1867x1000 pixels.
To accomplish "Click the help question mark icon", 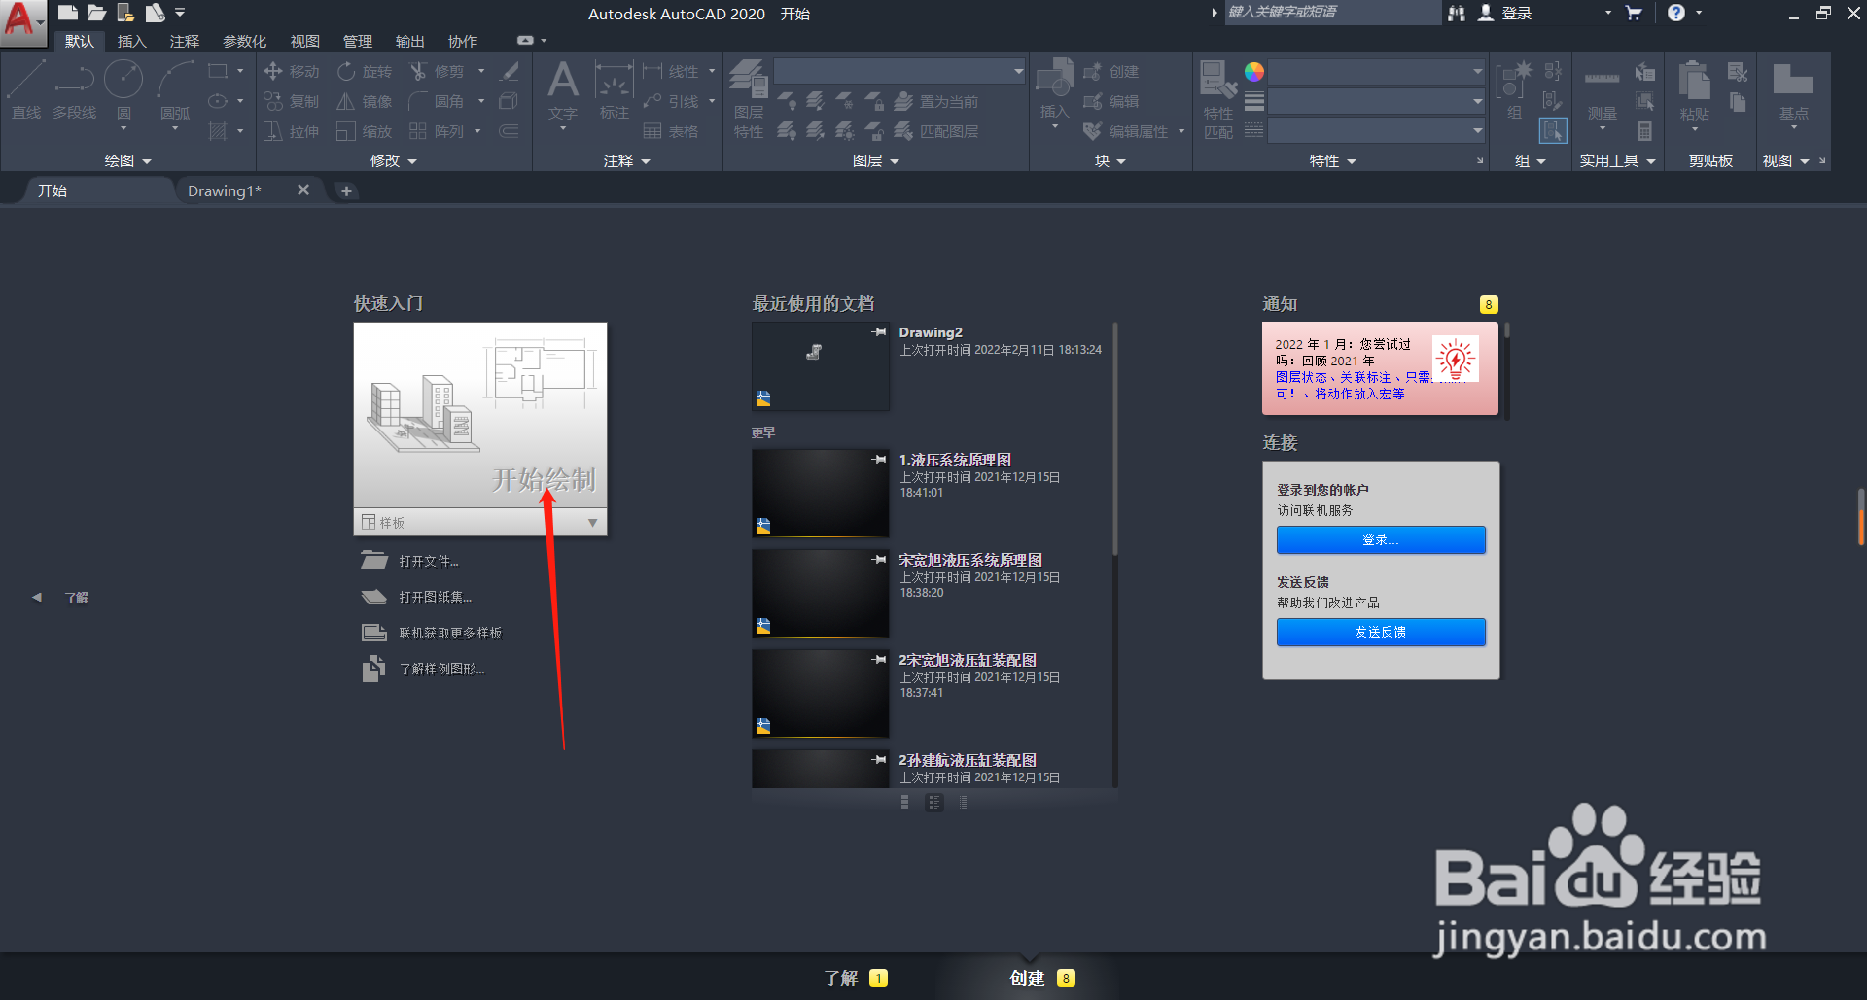I will [x=1676, y=13].
